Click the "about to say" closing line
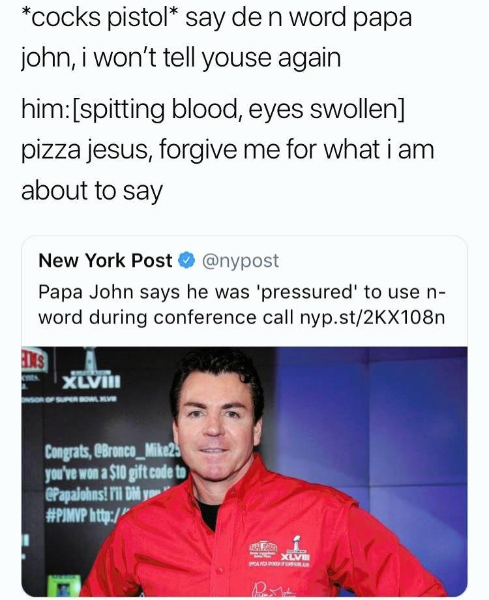Screen dimensions: 489x600 pyautogui.click(x=91, y=190)
